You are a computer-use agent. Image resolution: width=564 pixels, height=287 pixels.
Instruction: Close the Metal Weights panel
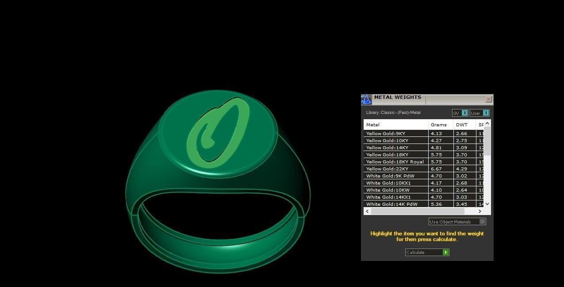(x=488, y=99)
